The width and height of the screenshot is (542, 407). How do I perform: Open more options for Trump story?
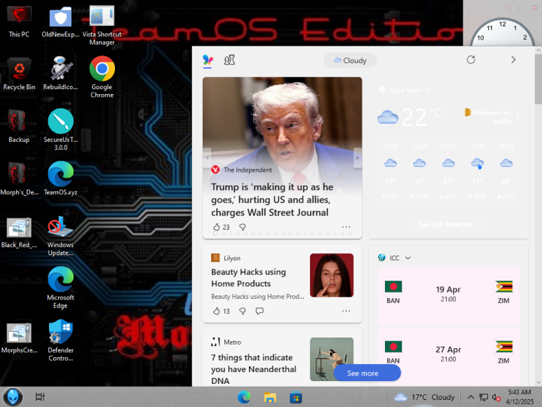pos(346,227)
